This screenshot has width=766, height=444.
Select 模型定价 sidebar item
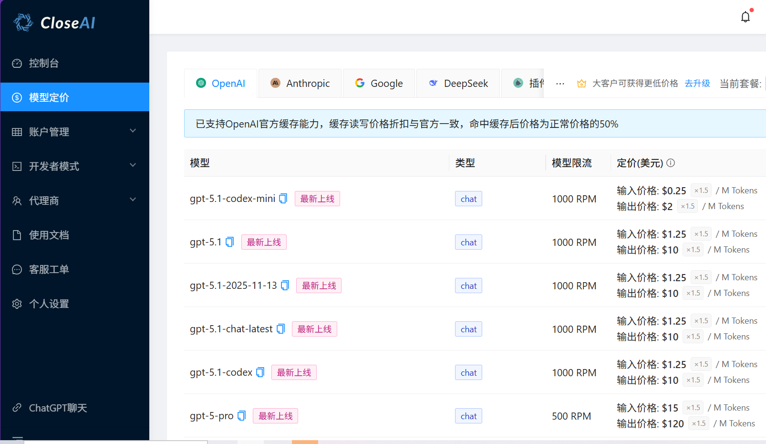click(x=75, y=97)
